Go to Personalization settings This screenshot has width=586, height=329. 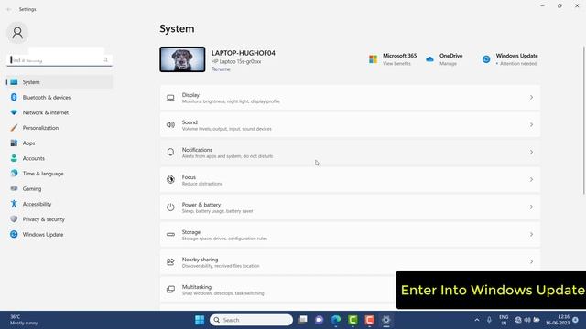point(60,128)
